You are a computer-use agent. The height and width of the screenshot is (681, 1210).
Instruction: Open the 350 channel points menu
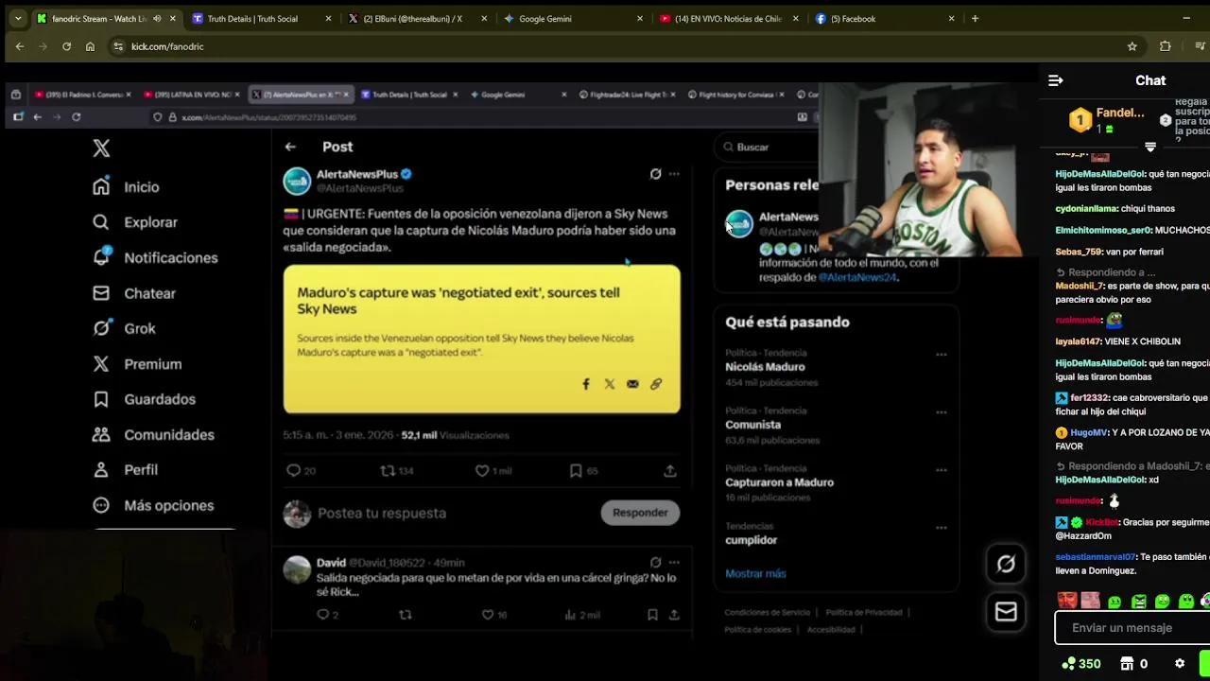[x=1080, y=664]
